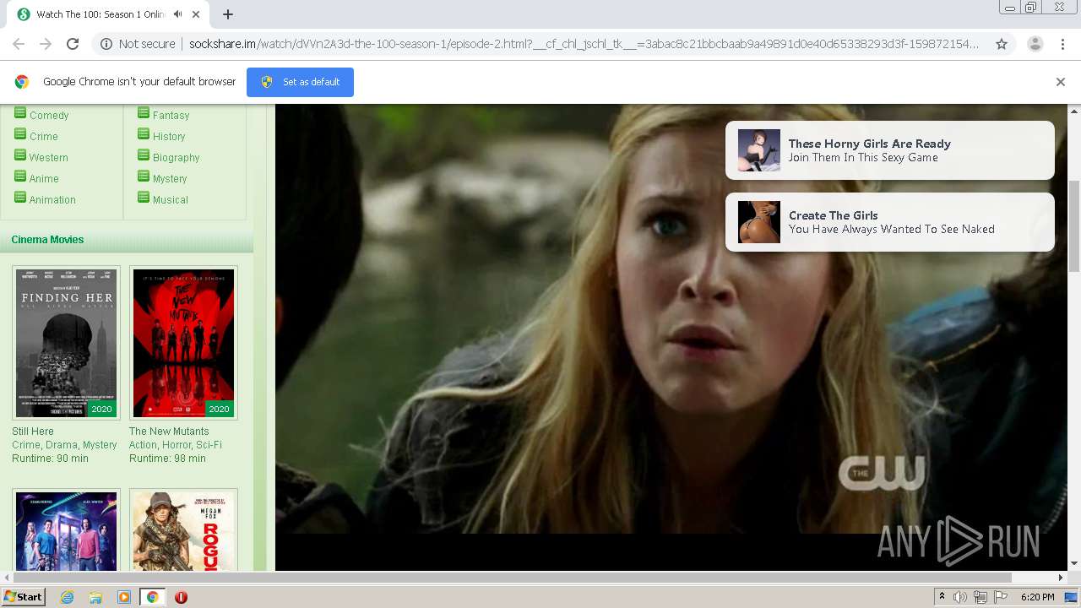Image resolution: width=1081 pixels, height=608 pixels.
Task: Open the network tray icon
Action: (981, 597)
